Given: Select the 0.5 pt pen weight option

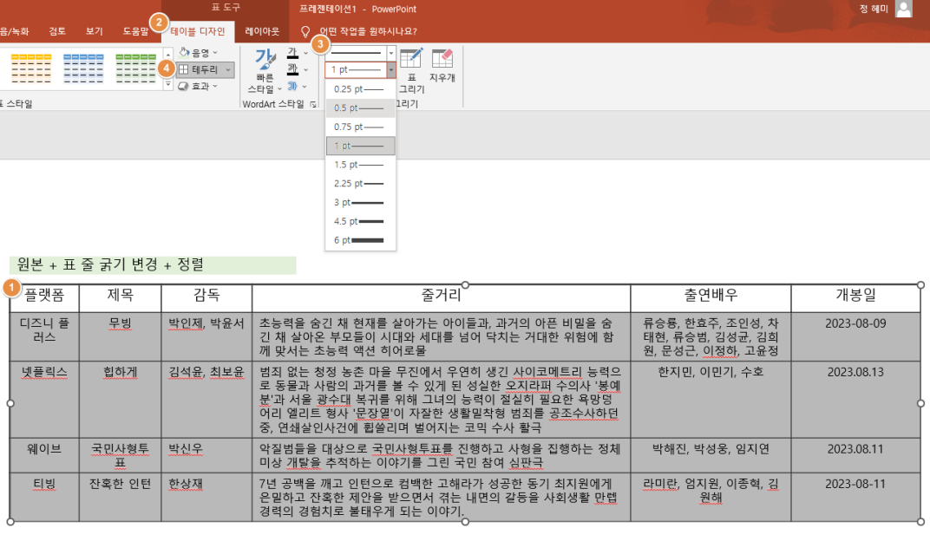Looking at the screenshot, I should tap(358, 108).
